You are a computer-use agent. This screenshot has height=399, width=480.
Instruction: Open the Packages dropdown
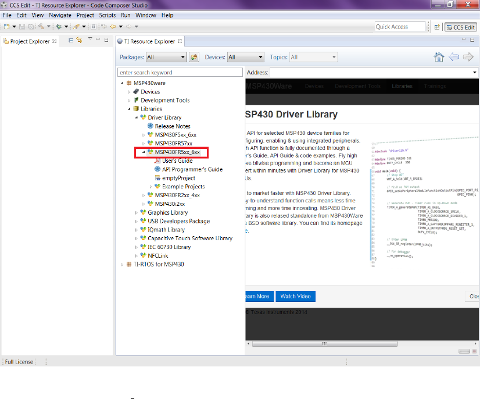click(167, 57)
